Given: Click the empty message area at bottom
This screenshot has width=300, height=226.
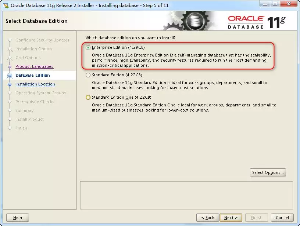Looking at the screenshot, I should 186,195.
